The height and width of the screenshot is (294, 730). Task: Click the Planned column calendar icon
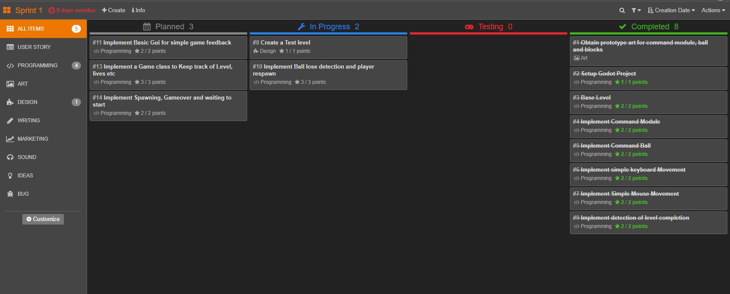click(x=147, y=27)
